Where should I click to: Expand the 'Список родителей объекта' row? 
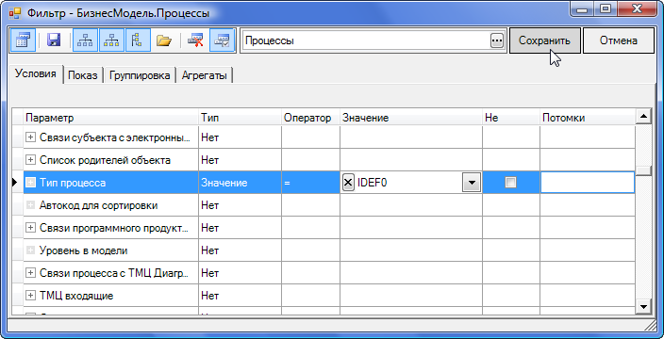coord(30,160)
